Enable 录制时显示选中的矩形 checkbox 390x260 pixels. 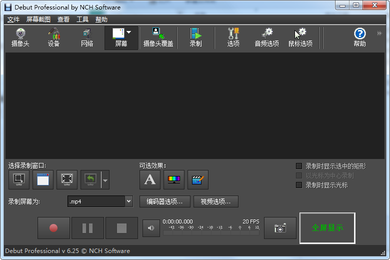pos(299,166)
